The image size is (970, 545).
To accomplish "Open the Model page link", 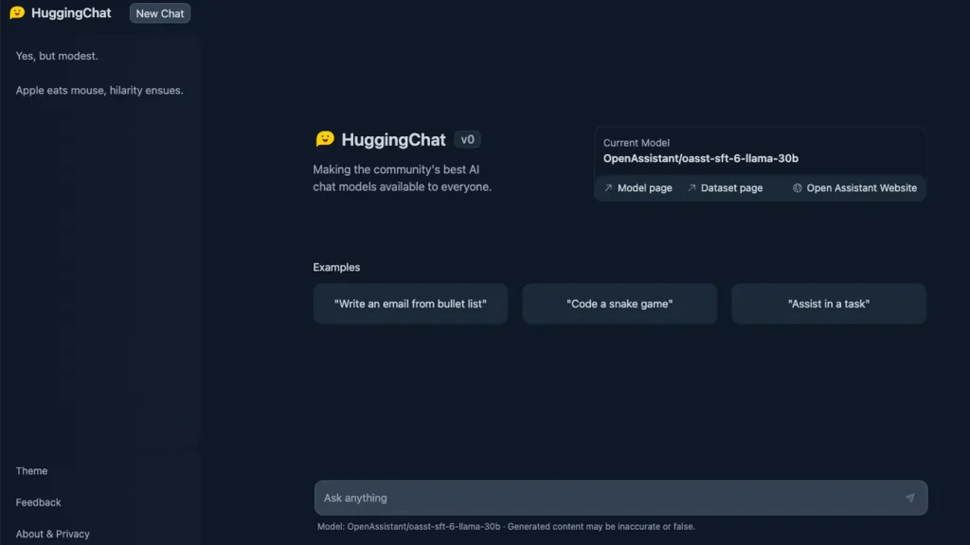I will [645, 188].
